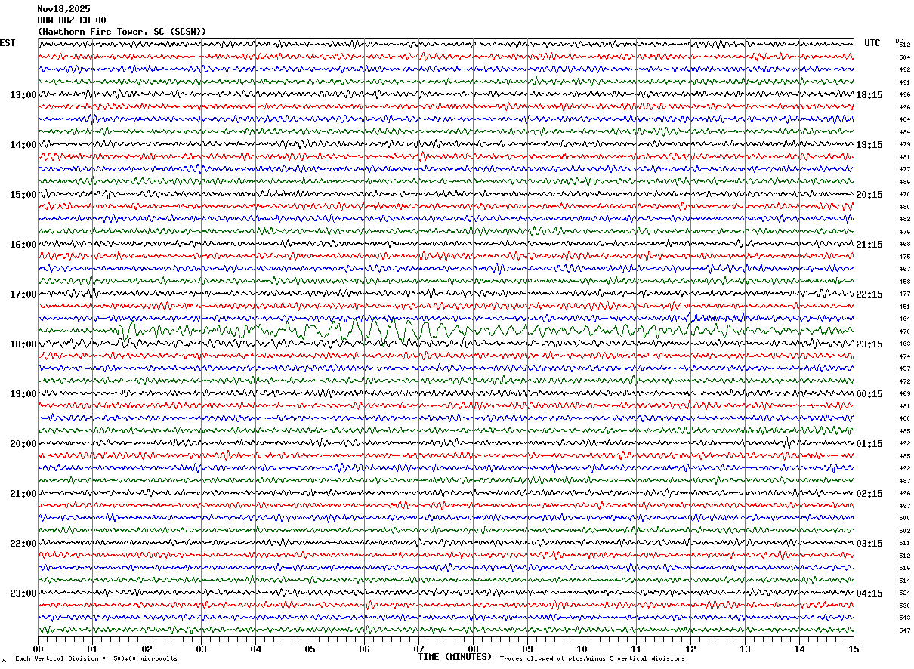Screen dimensions: 914x669
Task: Click the DC offset value 458
Action: [904, 282]
